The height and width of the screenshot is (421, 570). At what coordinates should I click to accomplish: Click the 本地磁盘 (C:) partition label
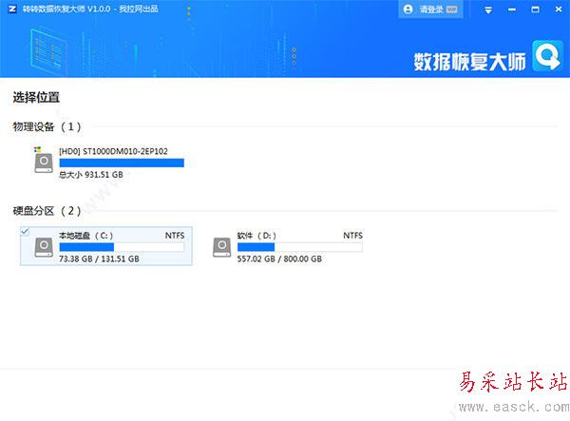[85, 236]
